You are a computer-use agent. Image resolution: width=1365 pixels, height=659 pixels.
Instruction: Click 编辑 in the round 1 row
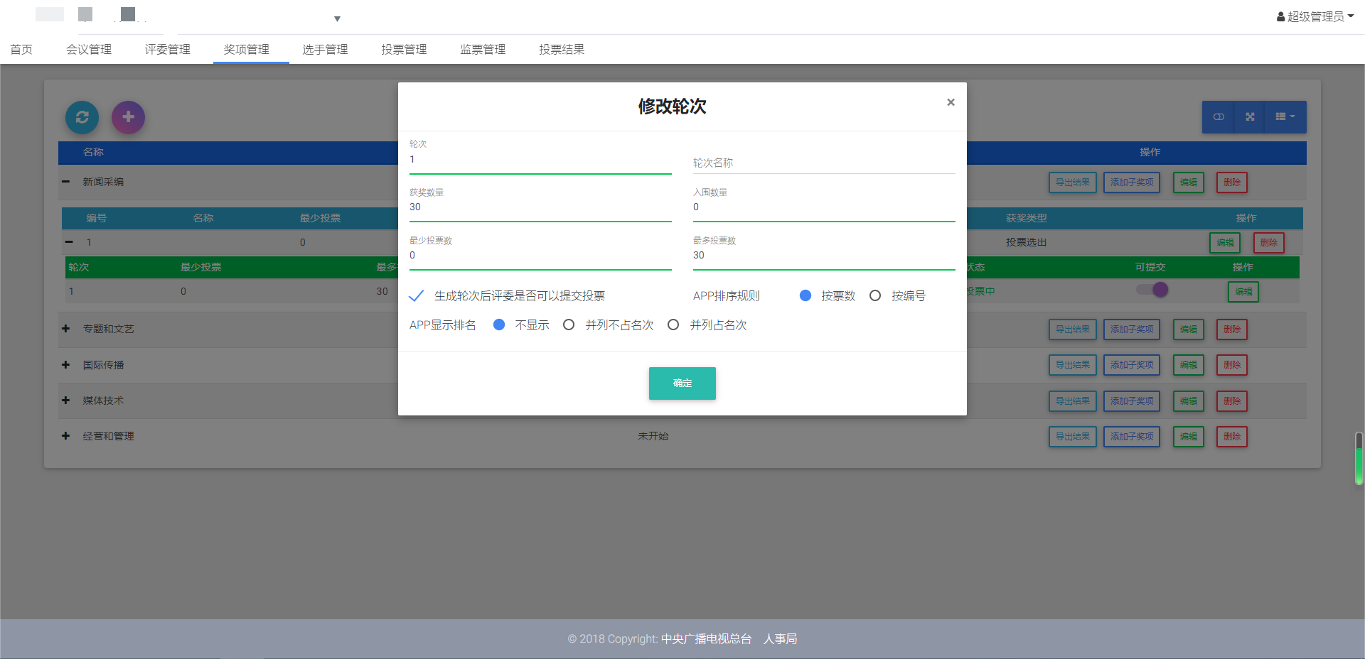1243,292
